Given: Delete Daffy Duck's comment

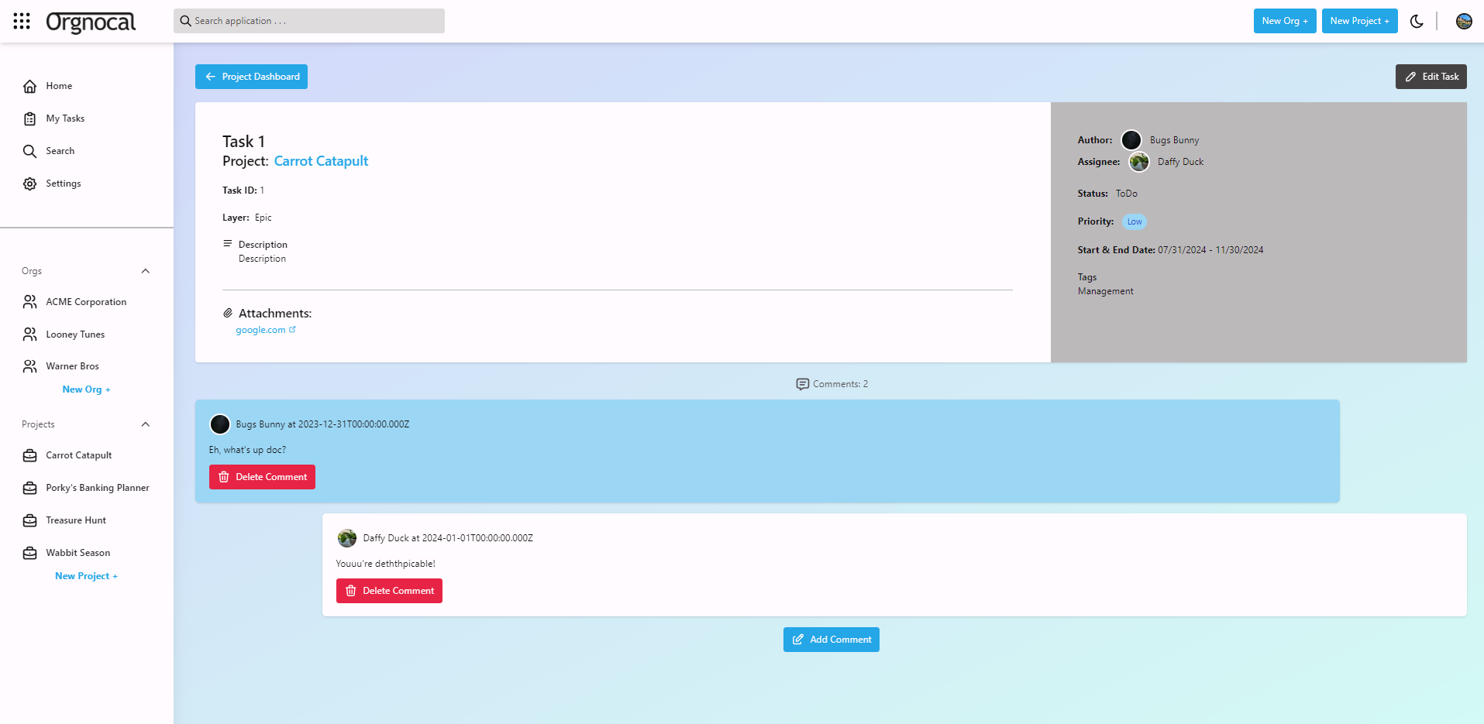Looking at the screenshot, I should 389,591.
